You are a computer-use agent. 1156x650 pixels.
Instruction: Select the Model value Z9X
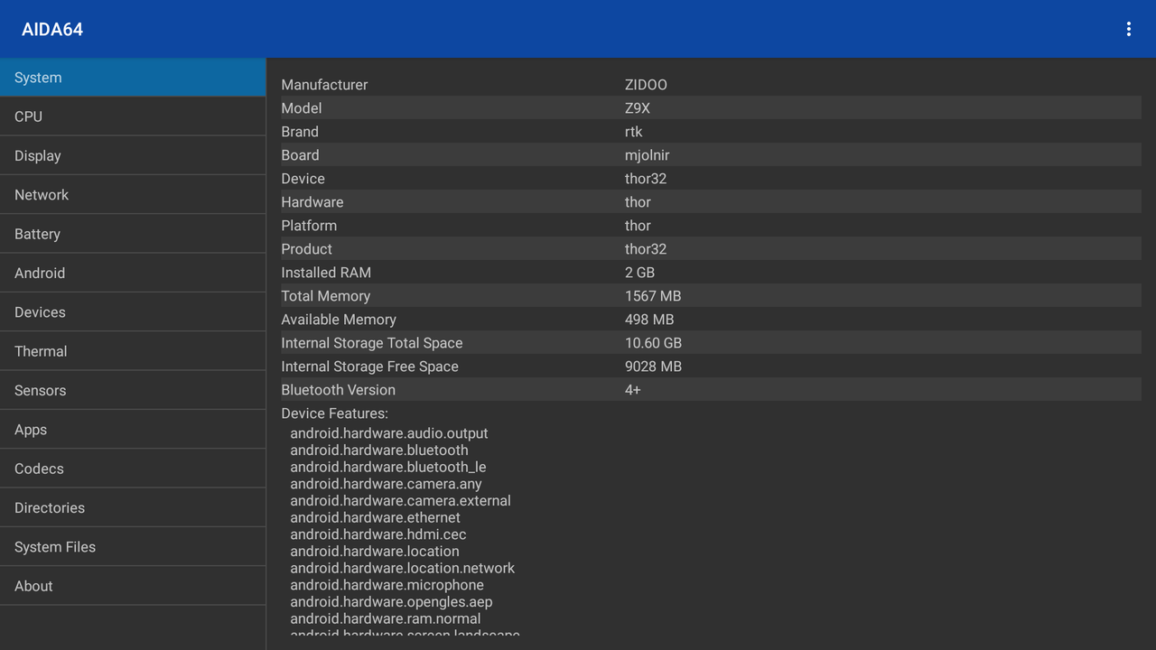[x=638, y=108]
